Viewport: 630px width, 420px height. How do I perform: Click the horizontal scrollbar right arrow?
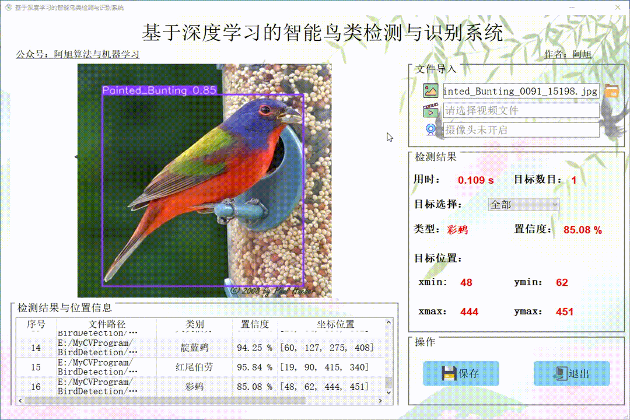coord(380,401)
